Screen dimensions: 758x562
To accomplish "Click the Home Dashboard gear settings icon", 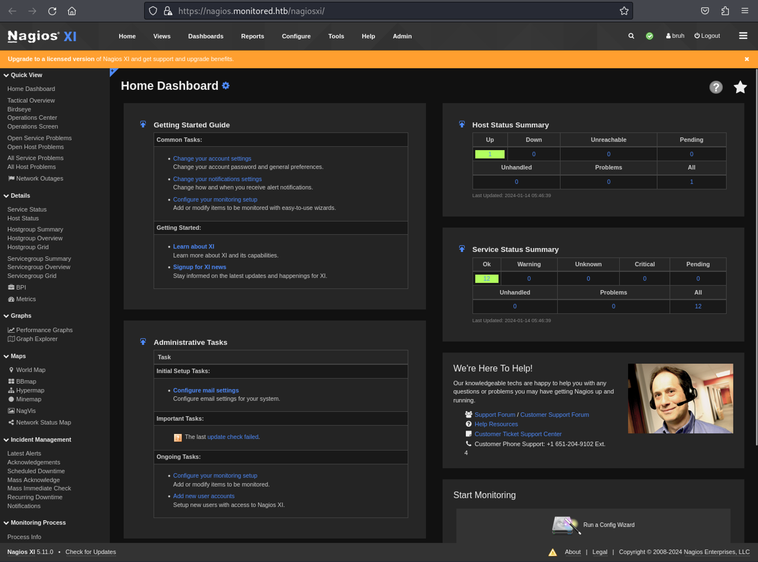I will 226,86.
